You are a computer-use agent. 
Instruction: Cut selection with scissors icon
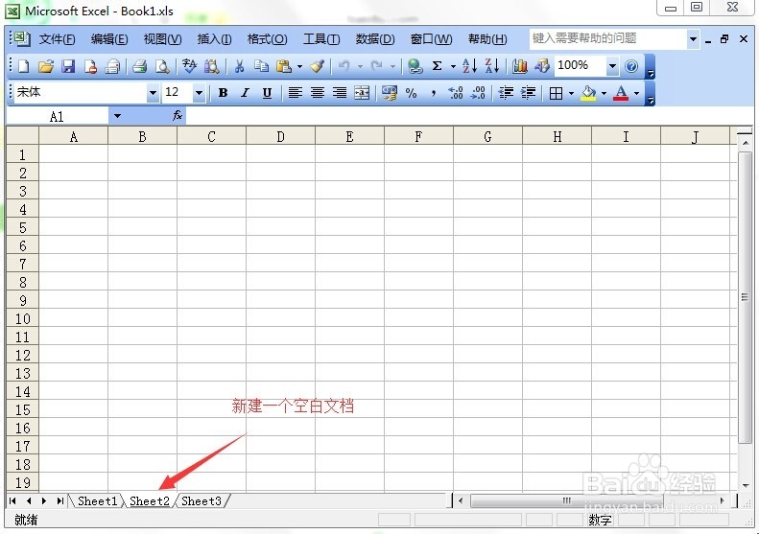pyautogui.click(x=239, y=66)
